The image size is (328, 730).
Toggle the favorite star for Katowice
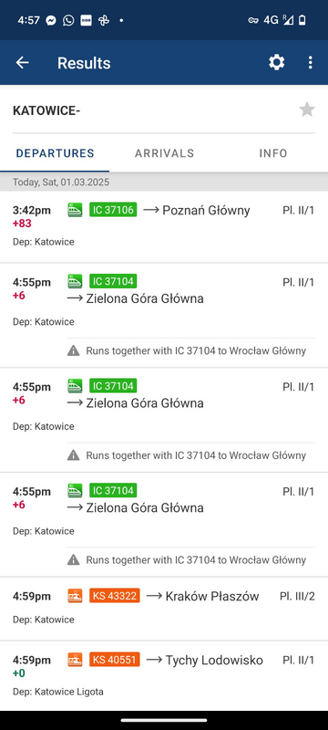coord(307,109)
